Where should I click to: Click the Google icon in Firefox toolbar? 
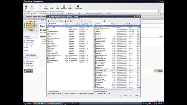51,7
